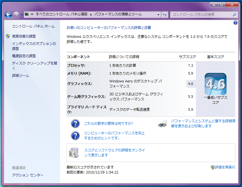Screen dimensions: 242x187
Task: Click お使いのコンピューターのパフォーマンスの評価と改善 heading
Action: click(x=109, y=28)
